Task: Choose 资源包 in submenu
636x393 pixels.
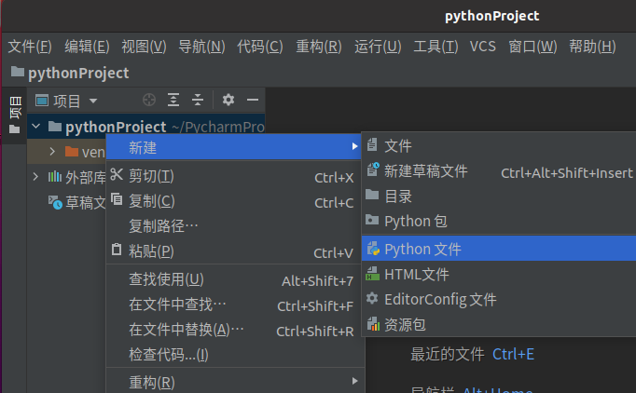Action: pos(499,324)
